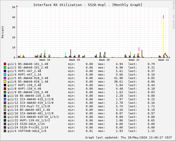Click the blue swatch for gi1/3 HVPl-447_2.48

point(5,71)
